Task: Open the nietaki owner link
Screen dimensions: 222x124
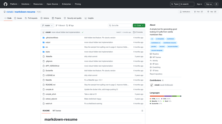Action: (10, 12)
